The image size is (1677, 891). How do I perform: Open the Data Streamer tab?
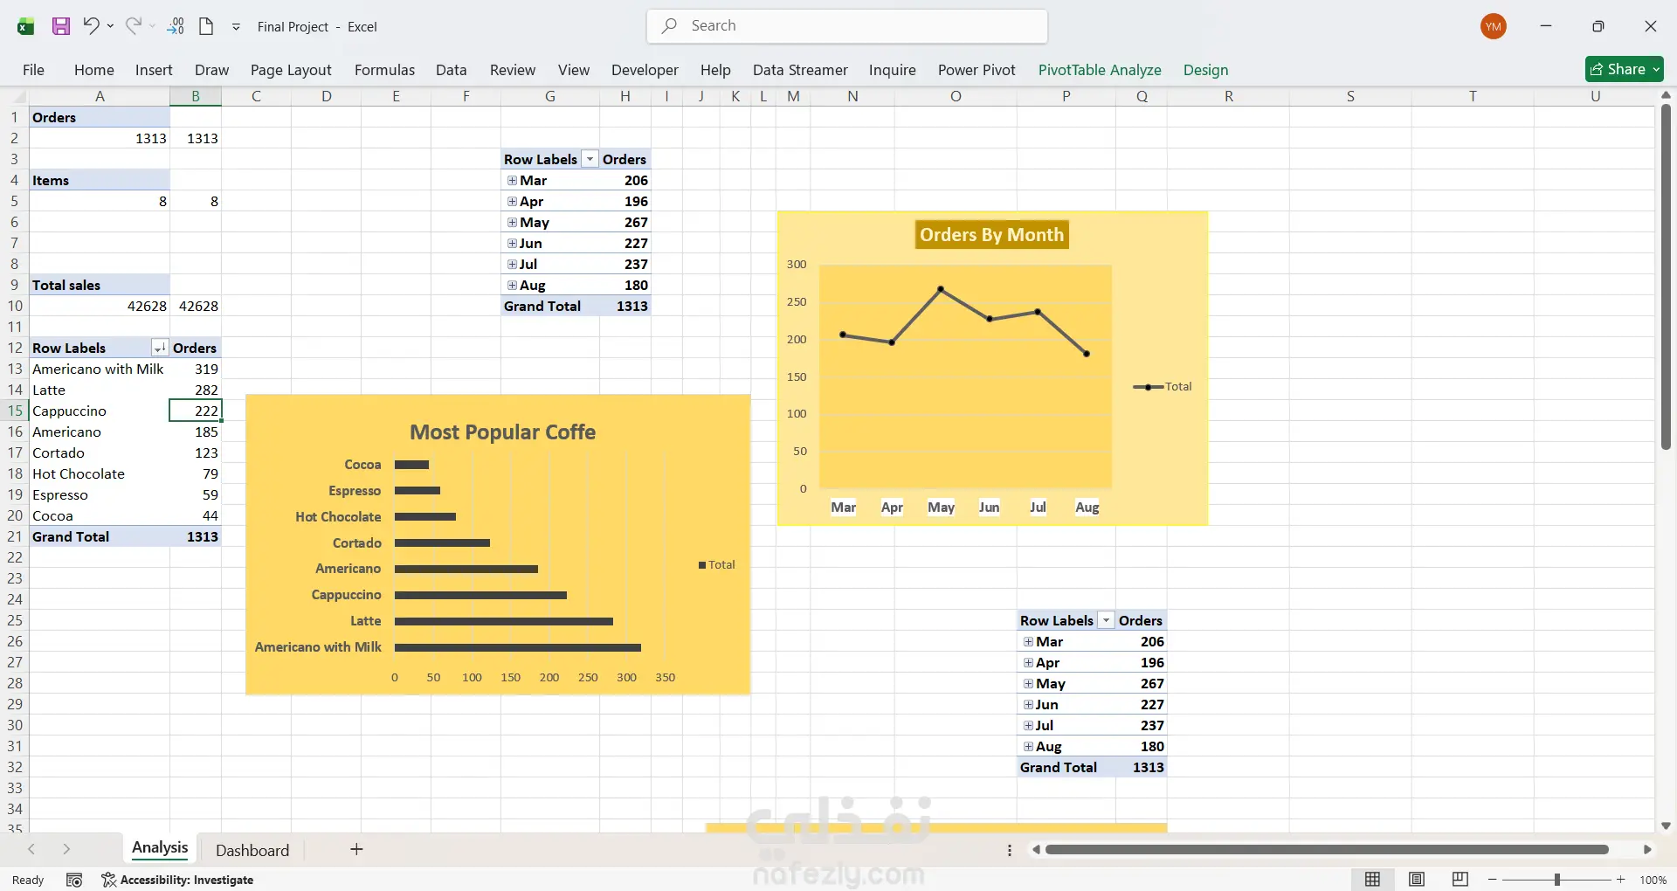(800, 70)
